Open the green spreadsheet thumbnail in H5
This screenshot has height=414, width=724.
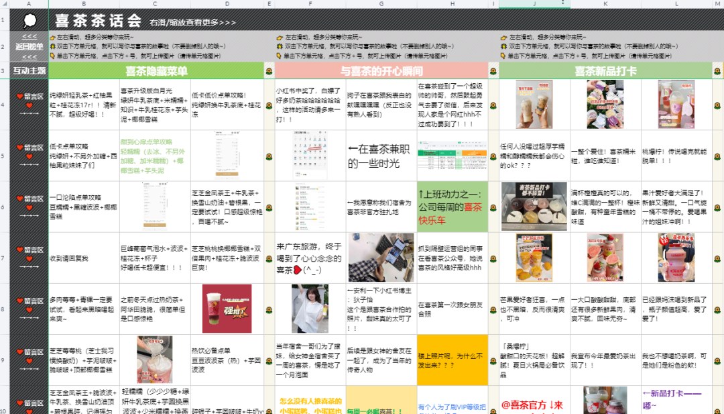pyautogui.click(x=452, y=155)
